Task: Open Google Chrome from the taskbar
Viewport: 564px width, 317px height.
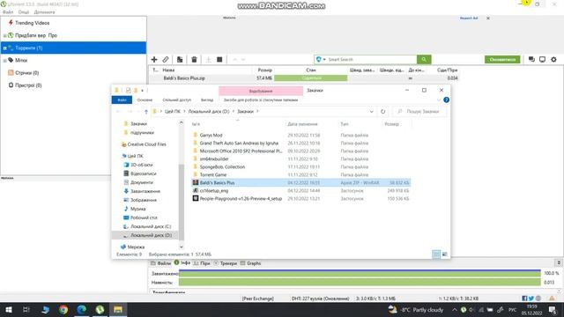Action: point(63,309)
